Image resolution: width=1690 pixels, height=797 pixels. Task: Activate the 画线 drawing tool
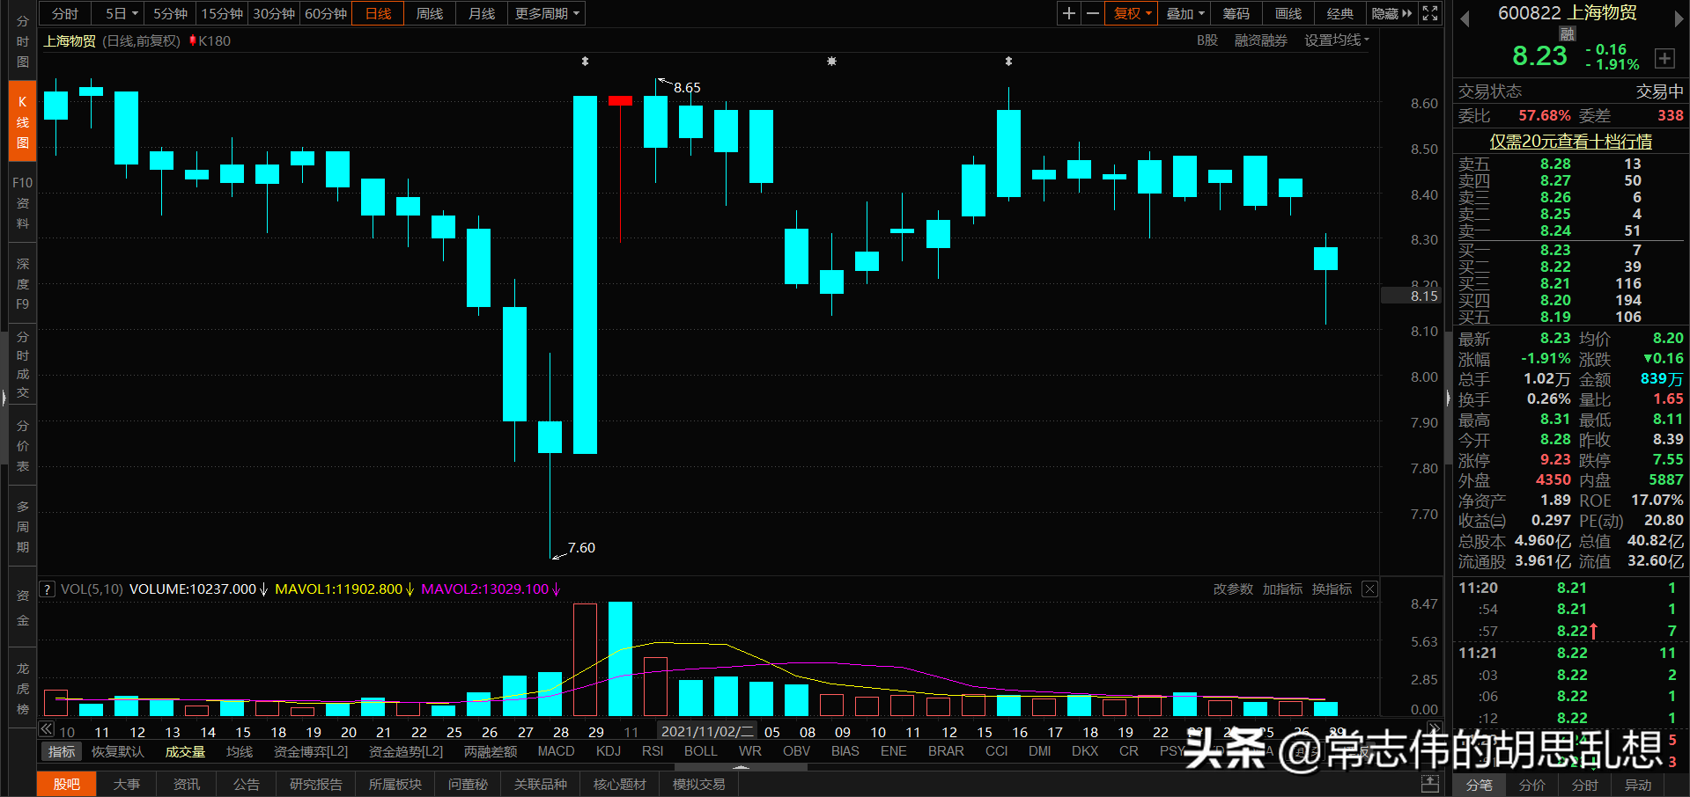[1287, 13]
